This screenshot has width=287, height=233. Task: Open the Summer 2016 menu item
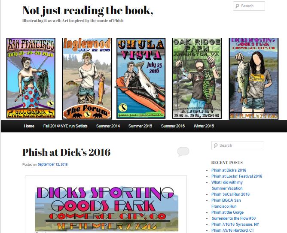coord(173,126)
